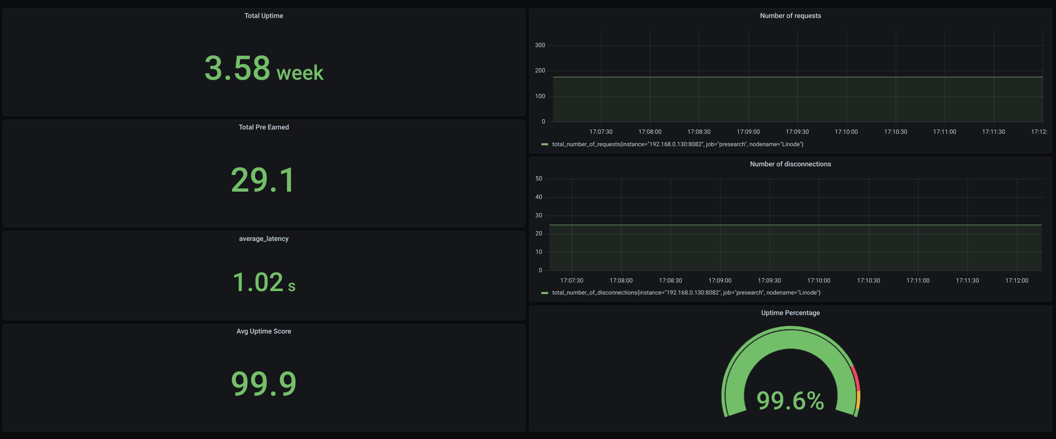Open the Total Uptime panel title
1056x439 pixels.
(x=264, y=16)
